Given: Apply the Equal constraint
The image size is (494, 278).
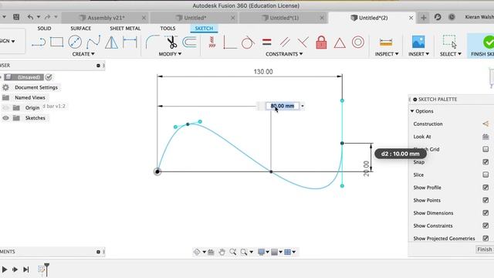Looking at the screenshot, I should point(266,42).
